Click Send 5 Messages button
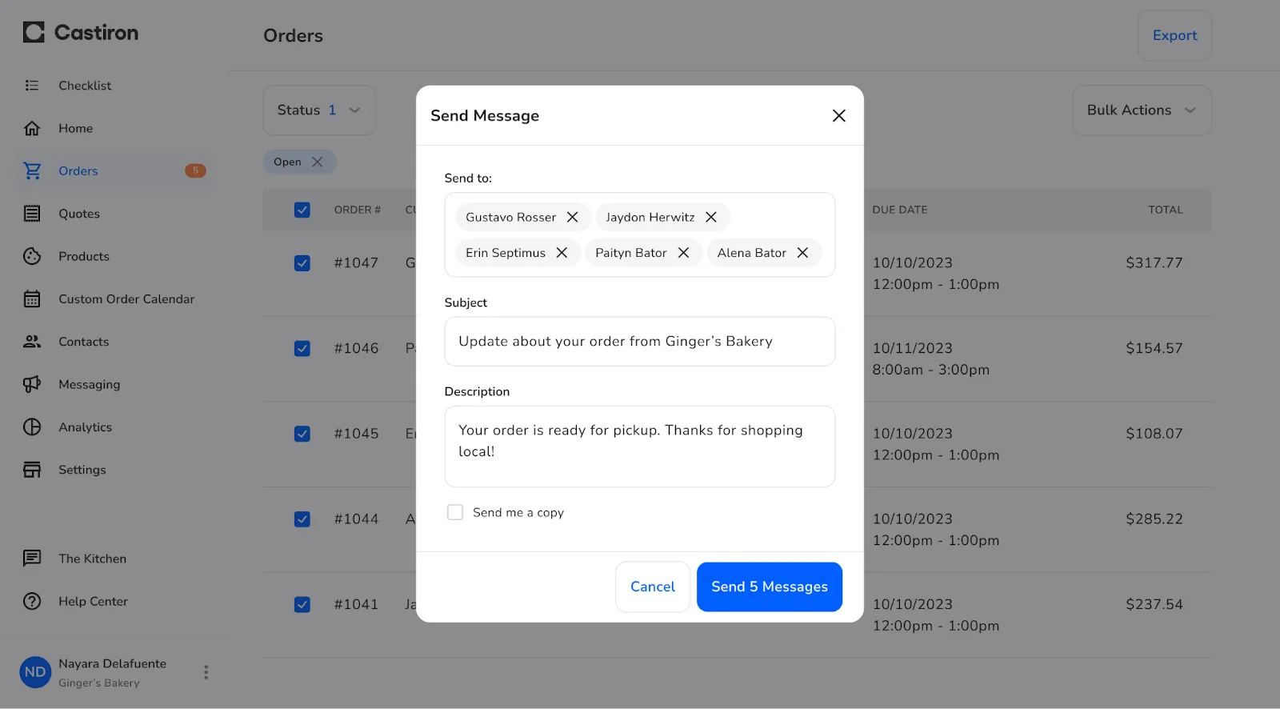 tap(769, 587)
